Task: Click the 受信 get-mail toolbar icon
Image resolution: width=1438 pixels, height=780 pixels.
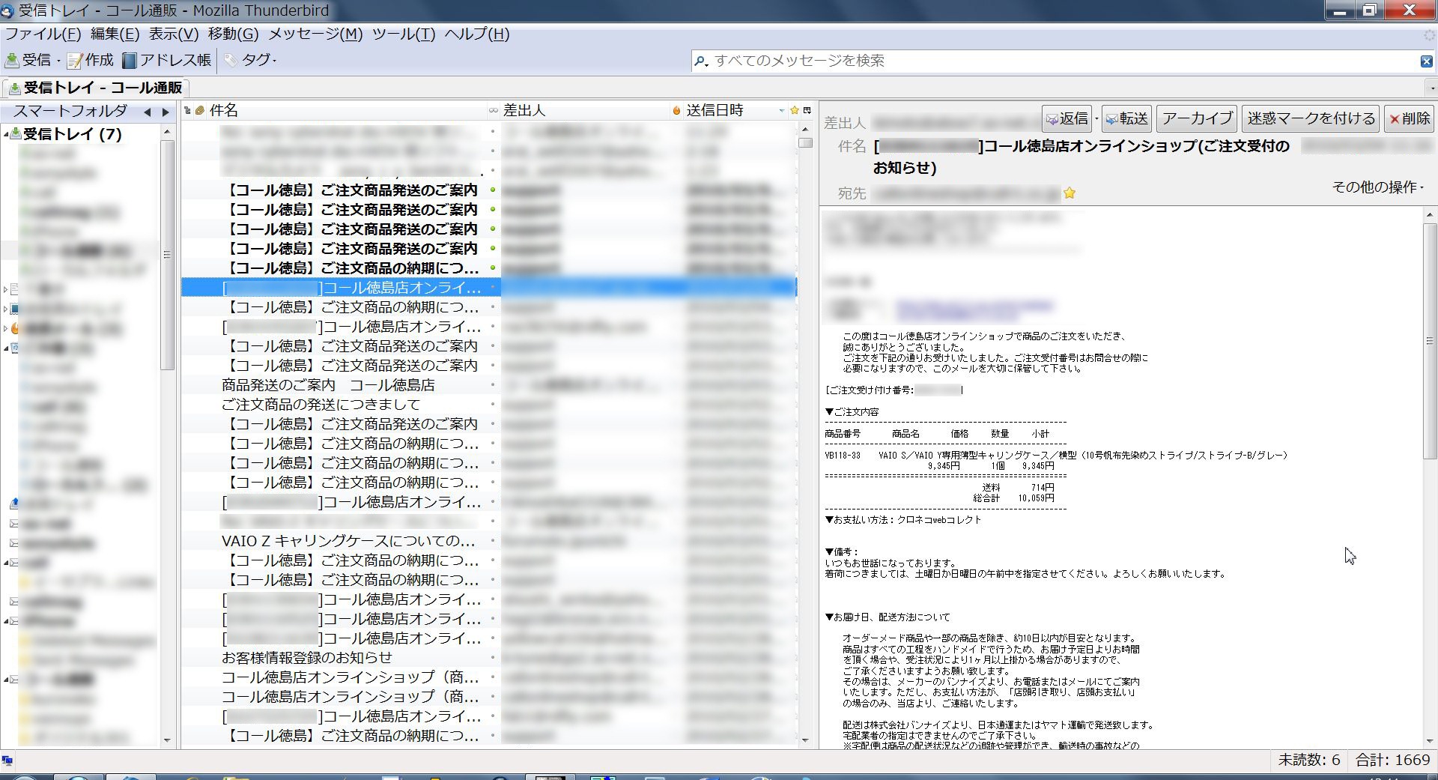Action: point(12,60)
